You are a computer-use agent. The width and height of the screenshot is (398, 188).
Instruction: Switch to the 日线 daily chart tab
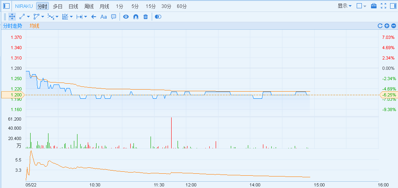[x=73, y=6]
